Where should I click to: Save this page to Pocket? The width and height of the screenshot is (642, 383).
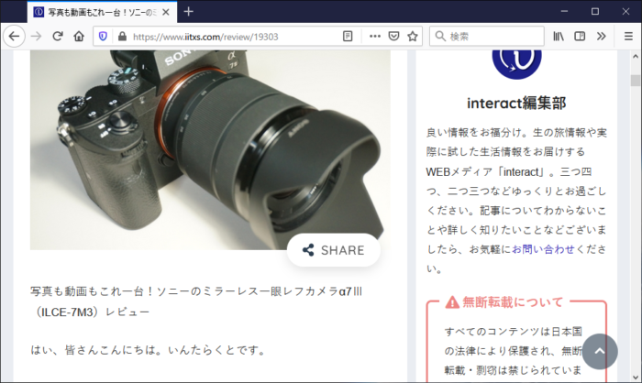[393, 37]
